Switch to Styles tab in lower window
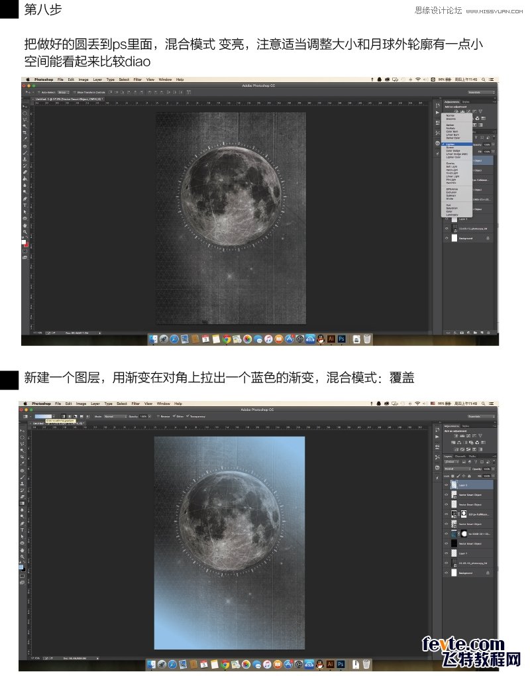This screenshot has width=530, height=676. click(x=466, y=426)
